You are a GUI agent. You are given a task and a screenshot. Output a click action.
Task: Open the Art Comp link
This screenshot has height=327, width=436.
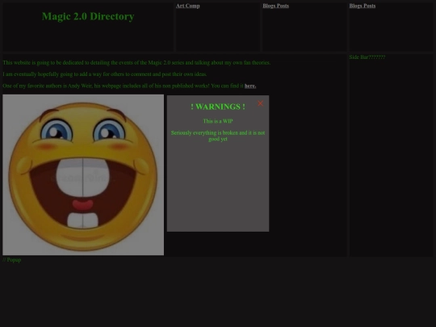[x=187, y=6]
